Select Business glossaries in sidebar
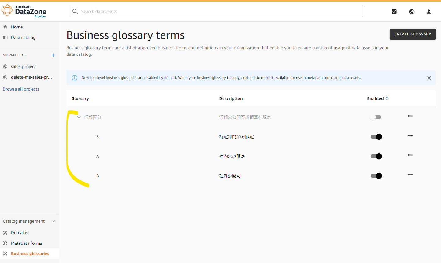 coord(29,254)
